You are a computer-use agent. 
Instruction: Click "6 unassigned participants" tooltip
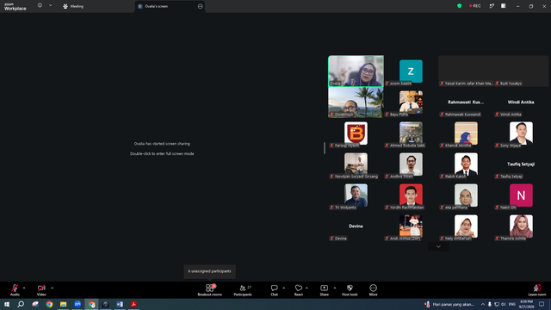click(209, 271)
